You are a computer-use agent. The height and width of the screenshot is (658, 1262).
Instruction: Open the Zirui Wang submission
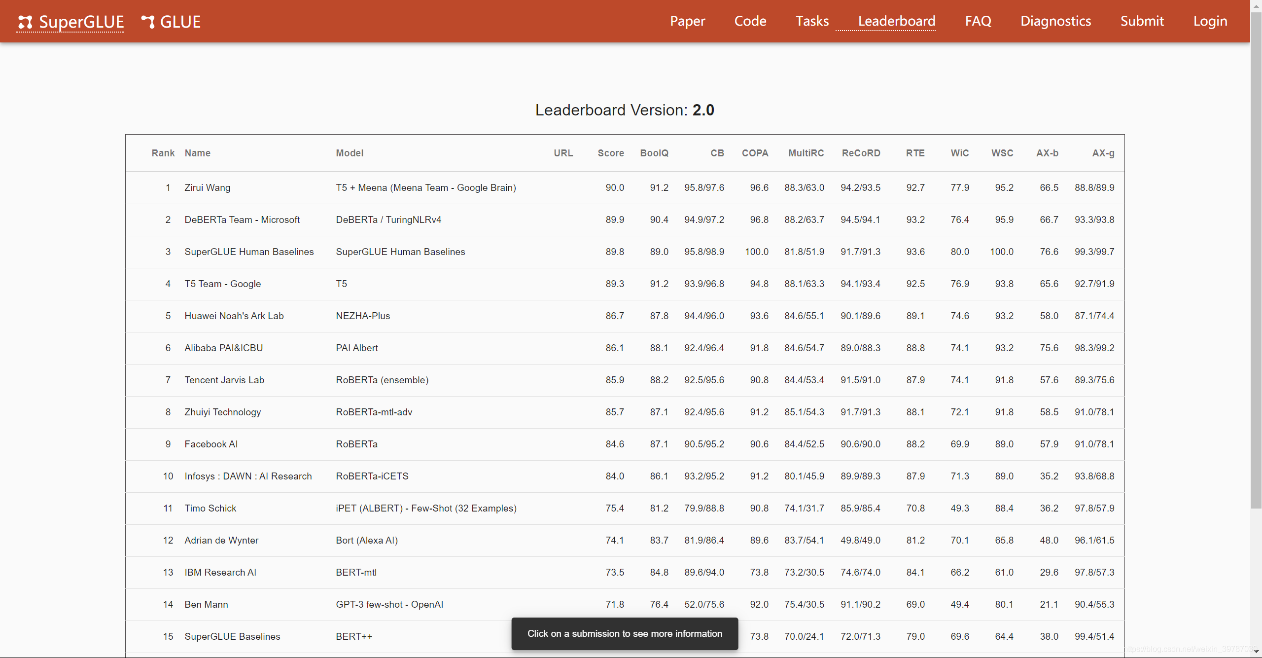(x=625, y=188)
